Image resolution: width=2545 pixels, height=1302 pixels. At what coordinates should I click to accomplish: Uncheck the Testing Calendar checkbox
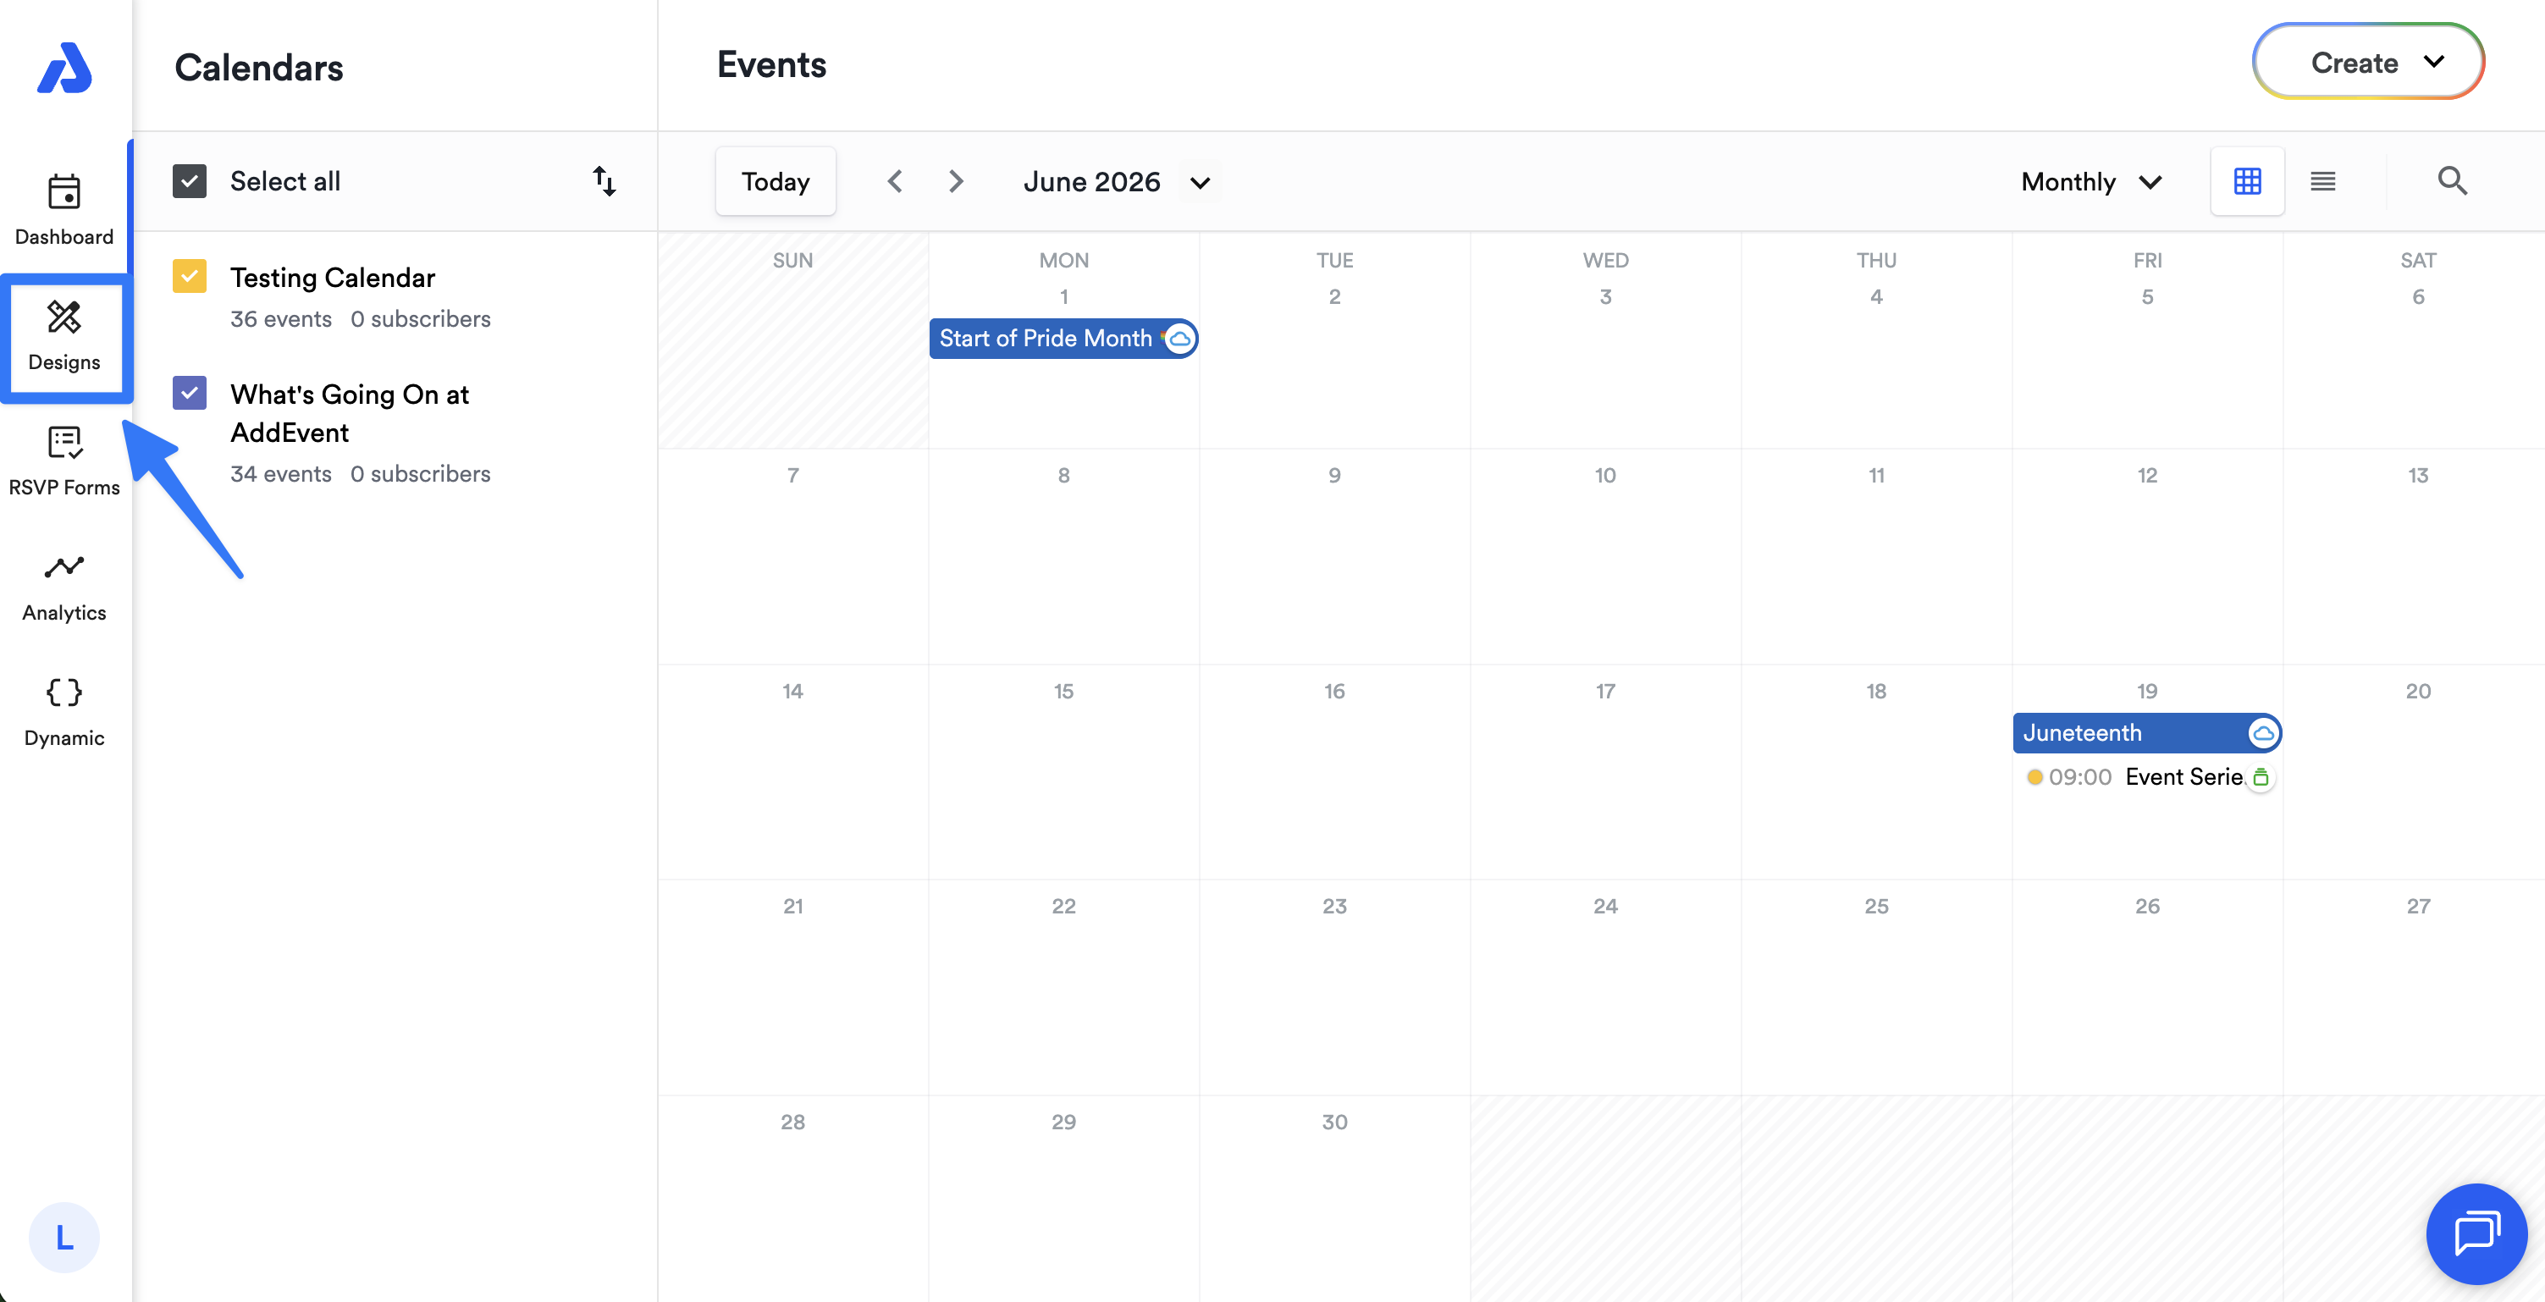190,276
